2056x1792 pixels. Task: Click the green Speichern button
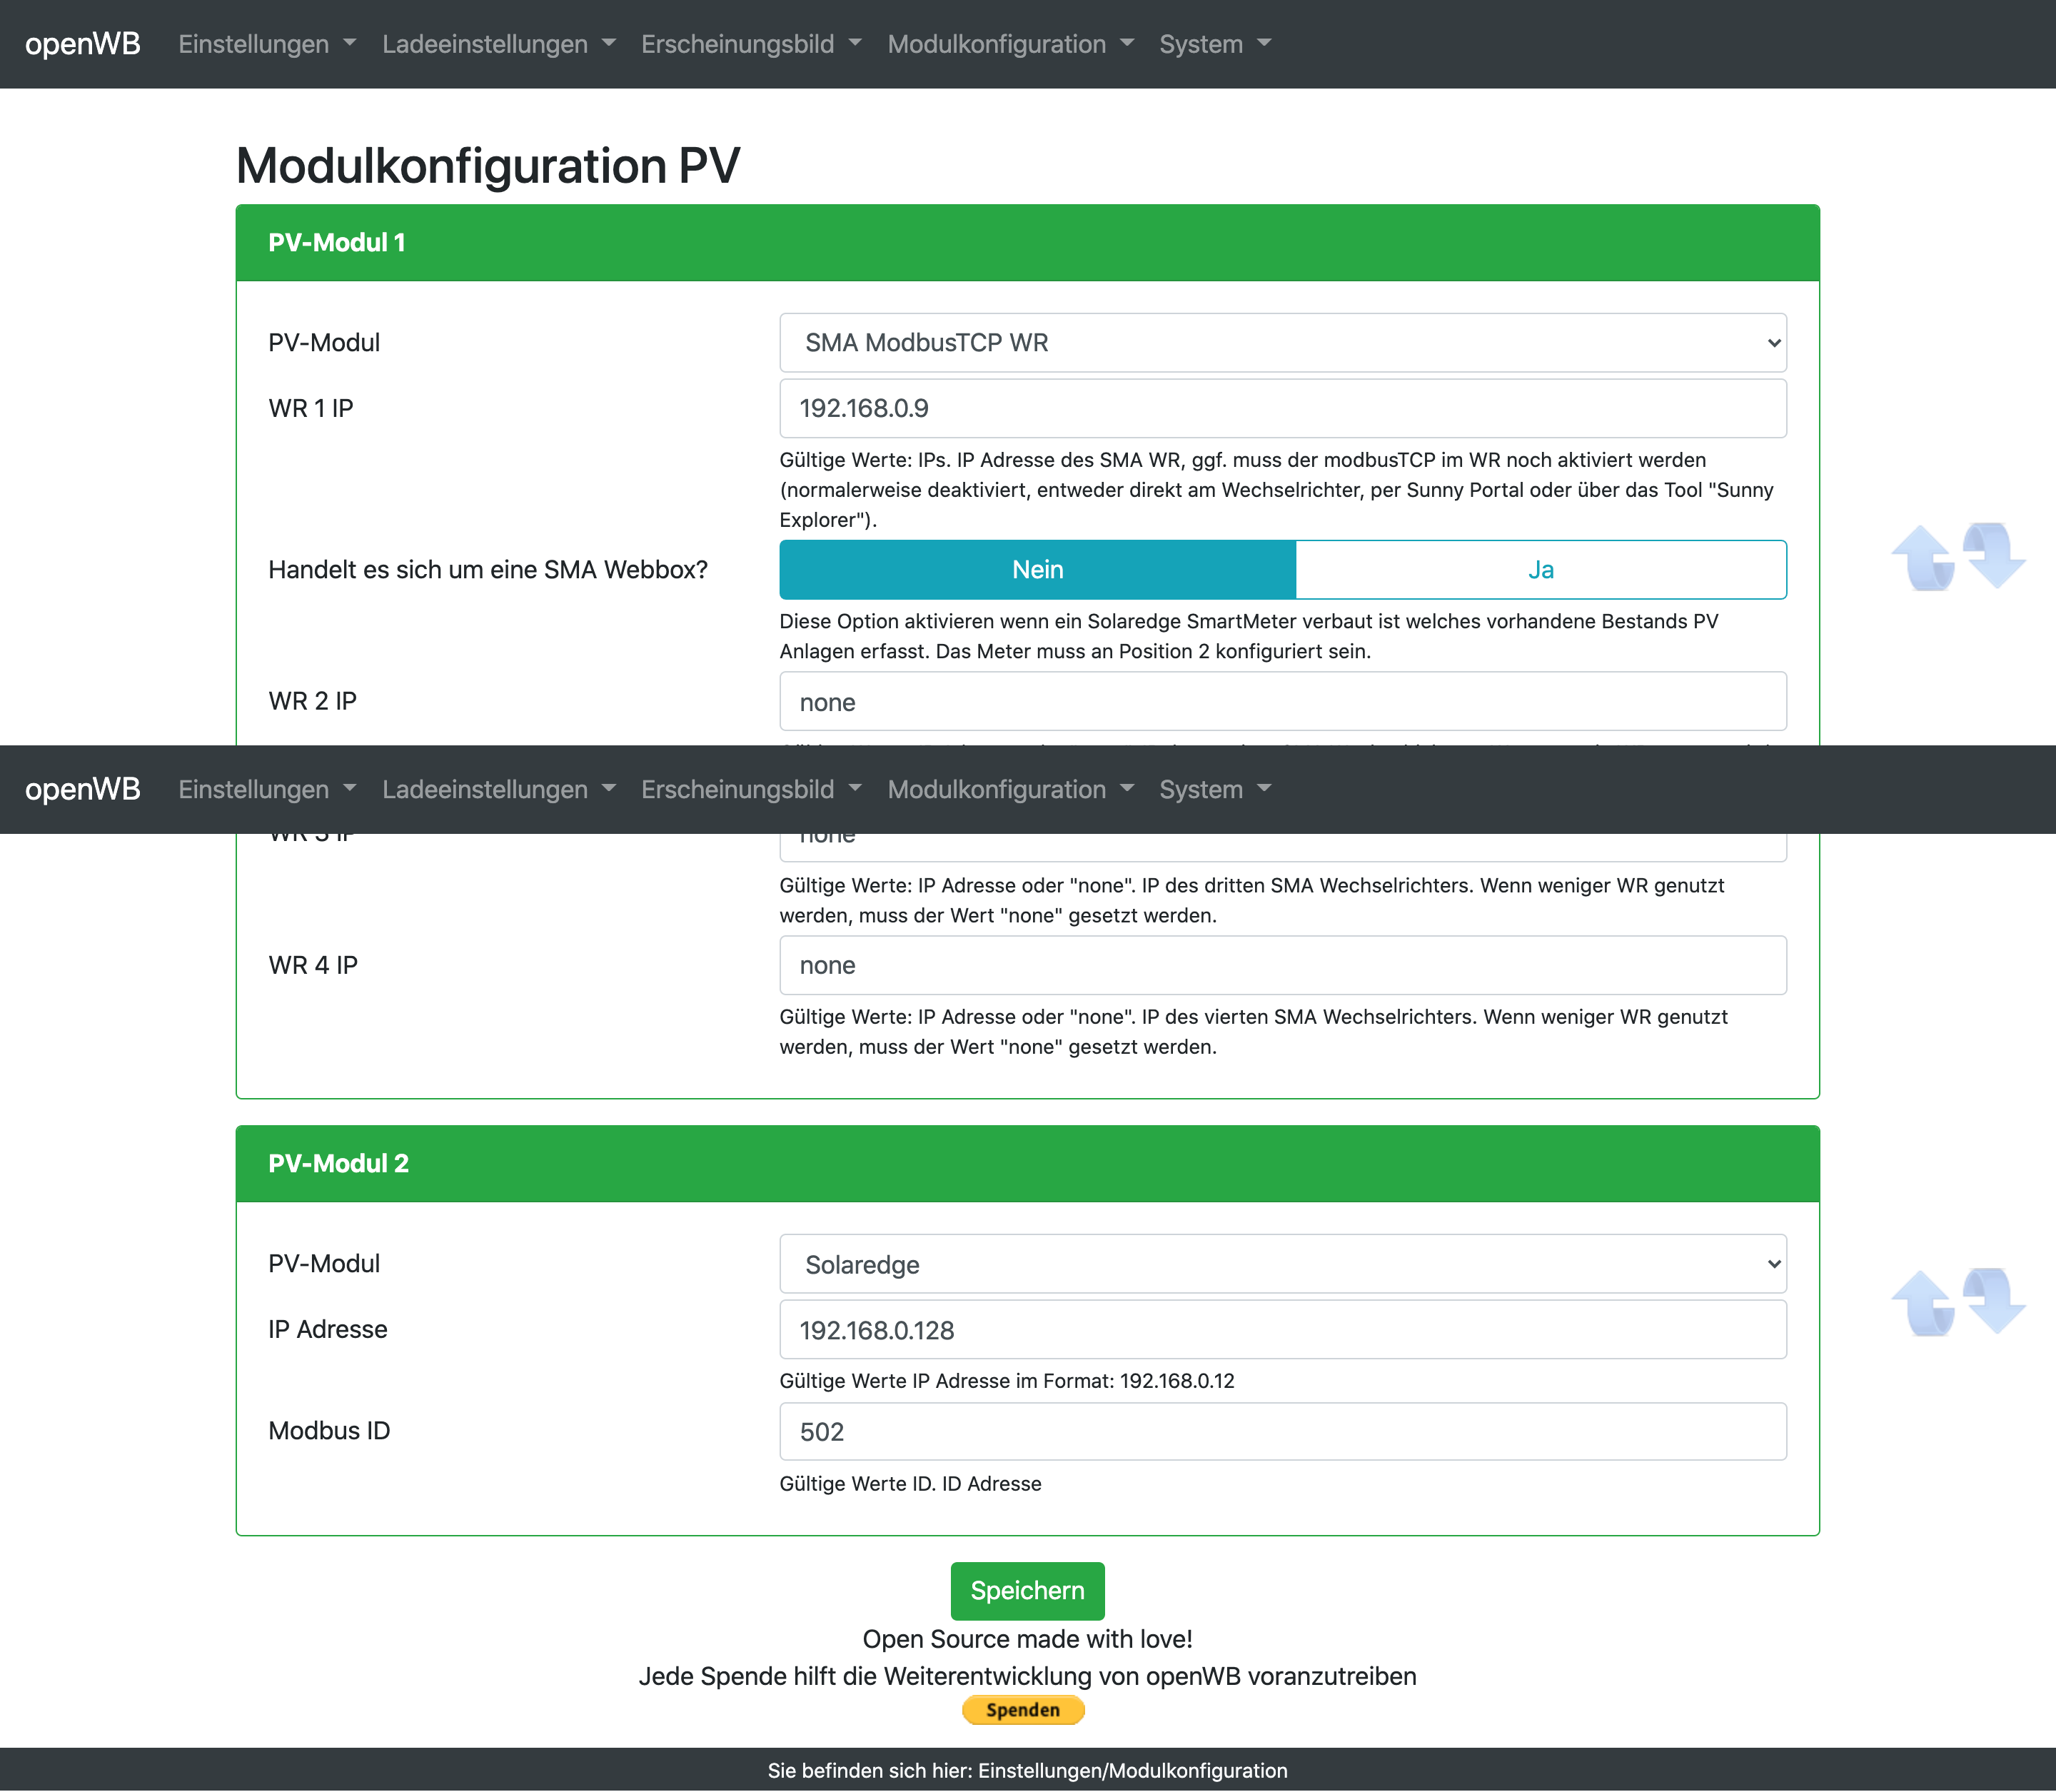point(1027,1590)
